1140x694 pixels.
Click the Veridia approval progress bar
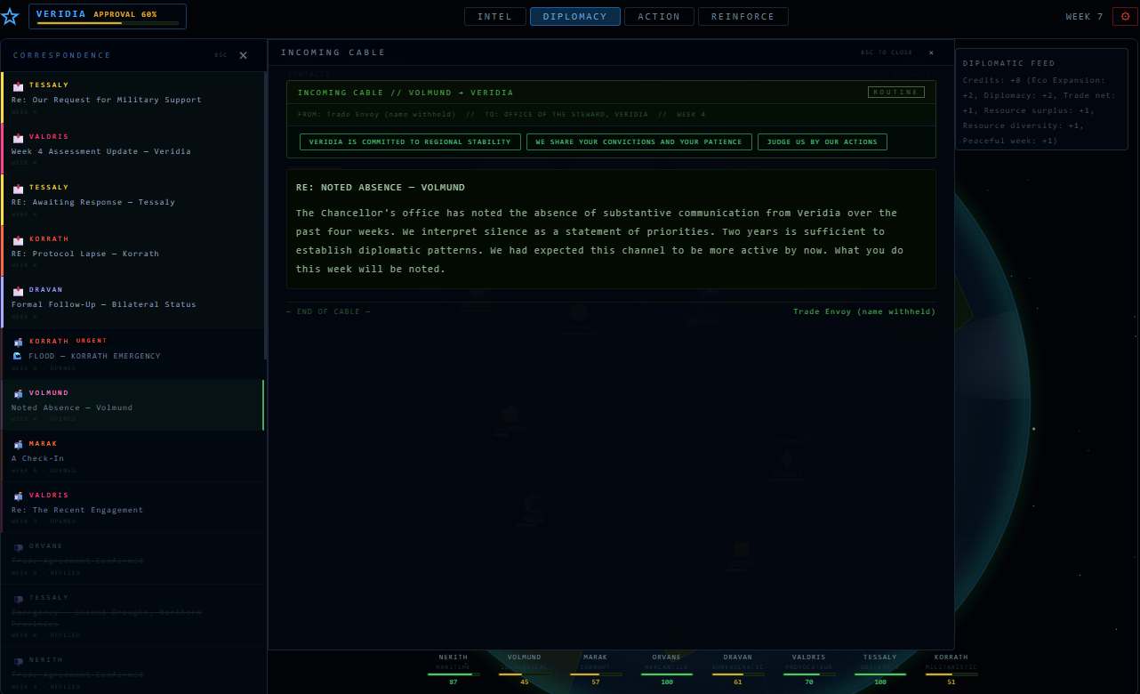tap(108, 23)
